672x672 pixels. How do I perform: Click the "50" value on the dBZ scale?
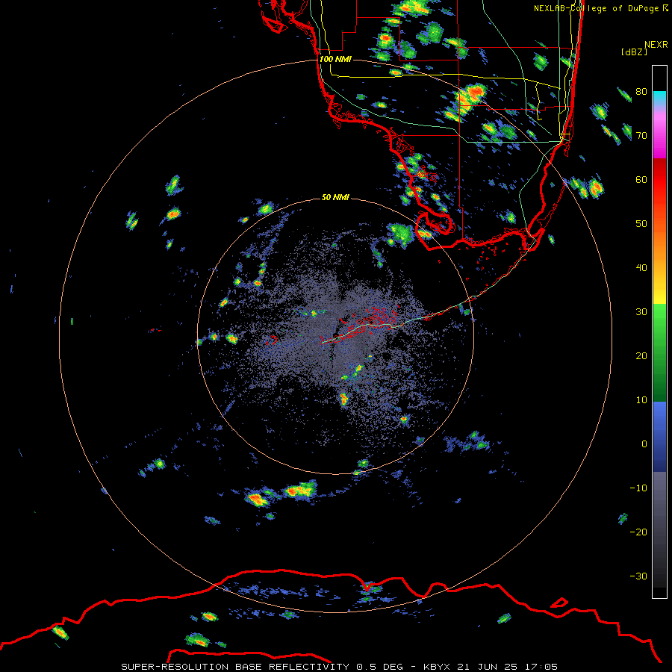coord(641,224)
